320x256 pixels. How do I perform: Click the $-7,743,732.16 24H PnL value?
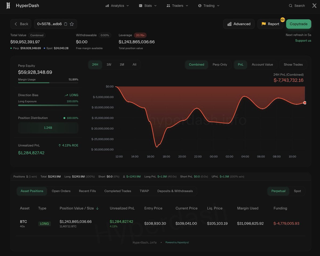point(289,80)
